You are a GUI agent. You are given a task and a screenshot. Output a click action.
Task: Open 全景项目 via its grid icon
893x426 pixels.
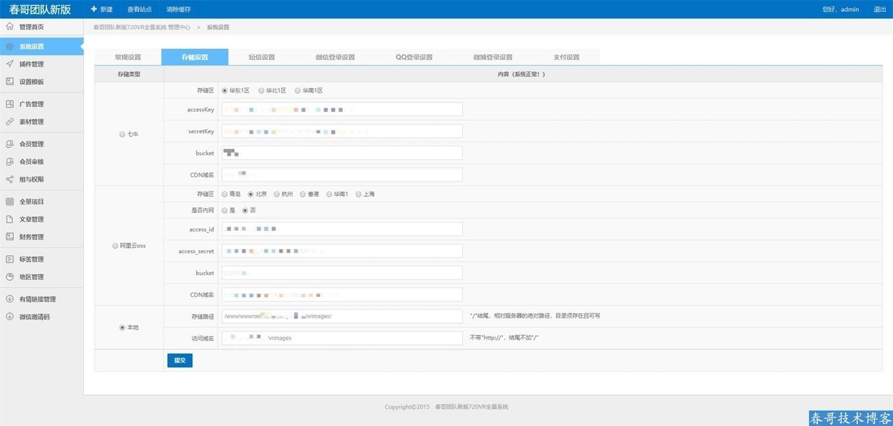point(10,202)
